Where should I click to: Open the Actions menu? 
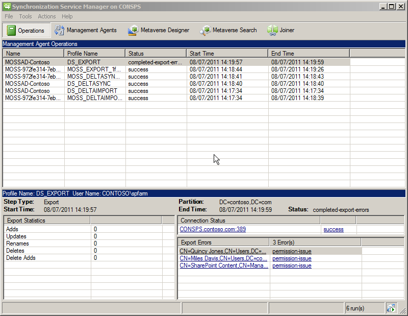click(47, 16)
